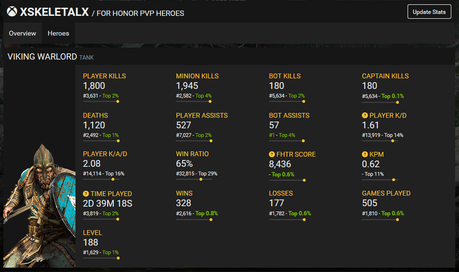
Task: Select the MINION KILLS label
Action: (x=198, y=76)
